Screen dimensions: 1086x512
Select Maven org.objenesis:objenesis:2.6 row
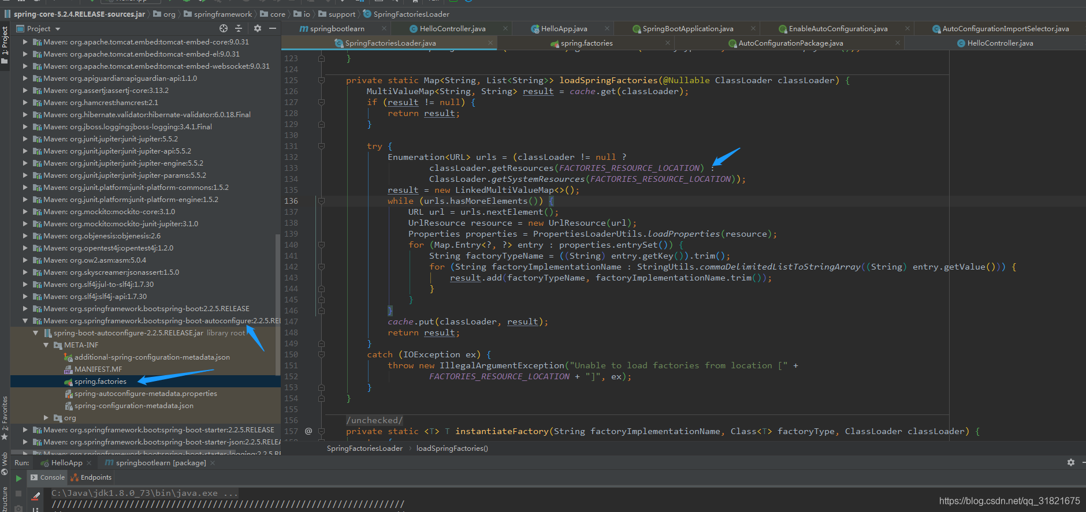point(146,236)
